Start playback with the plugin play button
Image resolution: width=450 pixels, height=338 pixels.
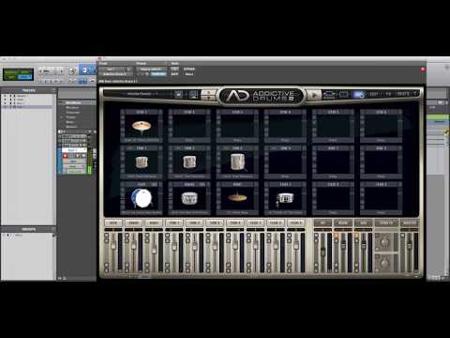(314, 95)
